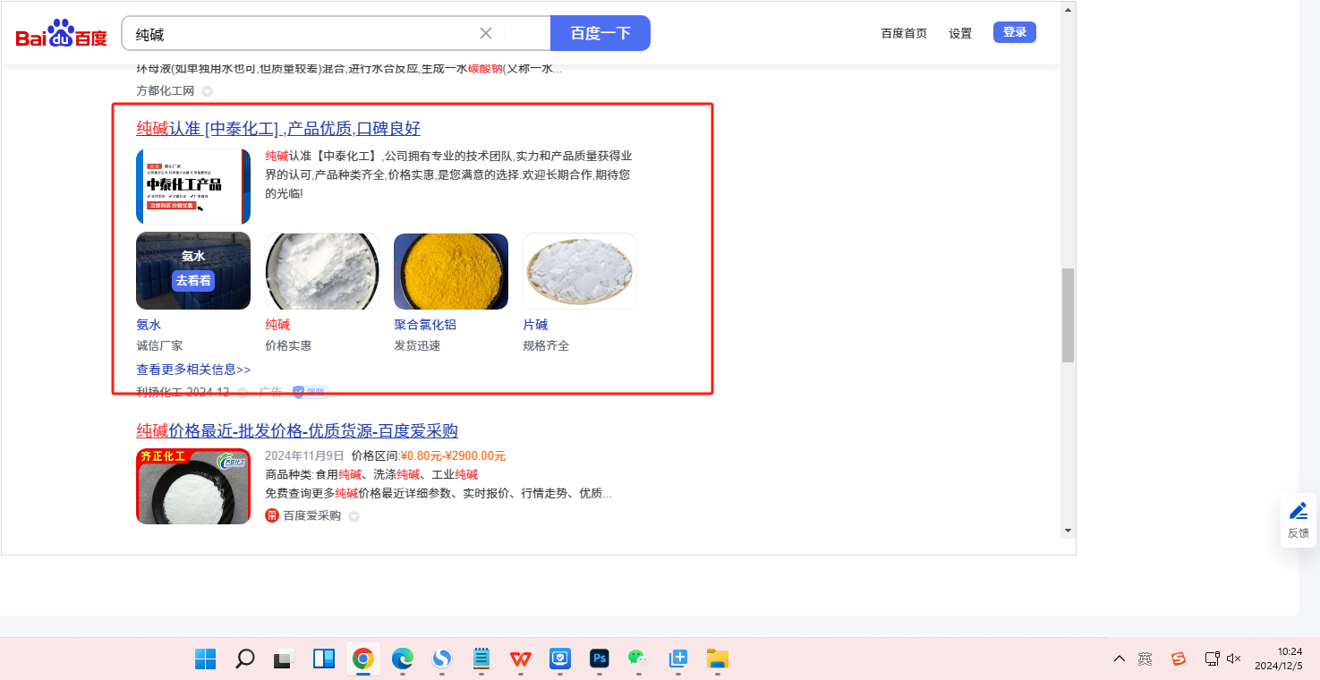The width and height of the screenshot is (1320, 680).
Task: Expand the dropdown next to 方都化工网
Action: coord(207,91)
